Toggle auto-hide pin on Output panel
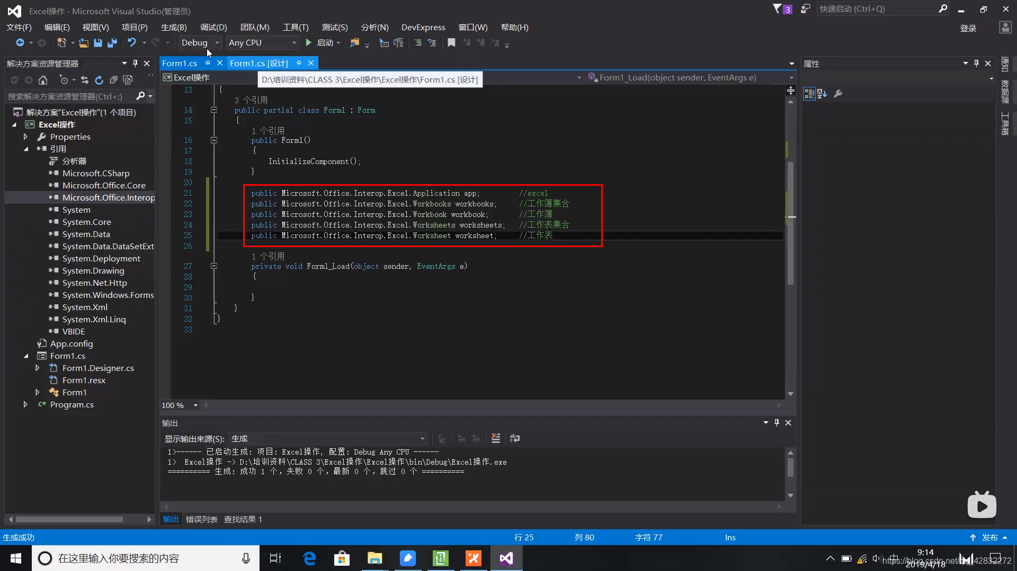The height and width of the screenshot is (571, 1017). [777, 423]
